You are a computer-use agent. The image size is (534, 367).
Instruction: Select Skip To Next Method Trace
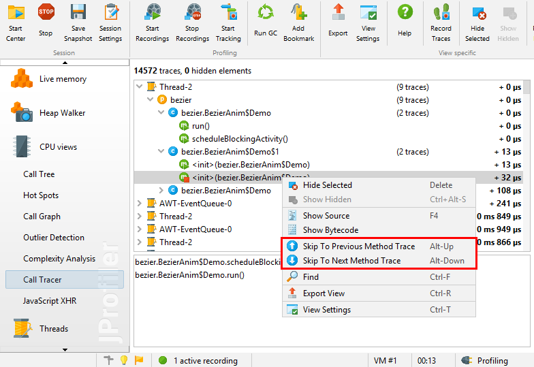click(379, 260)
